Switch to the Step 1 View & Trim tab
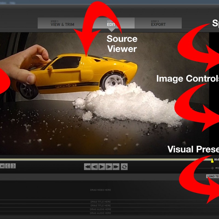The image size is (219, 219). click(62, 23)
